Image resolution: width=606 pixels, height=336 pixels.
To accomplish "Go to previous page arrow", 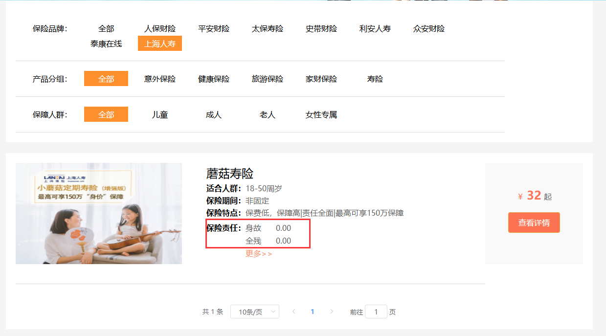I will pyautogui.click(x=293, y=312).
